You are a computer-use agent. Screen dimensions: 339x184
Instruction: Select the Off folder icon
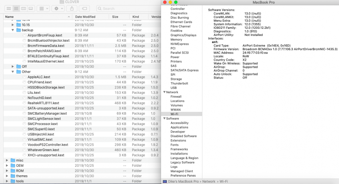19,67
